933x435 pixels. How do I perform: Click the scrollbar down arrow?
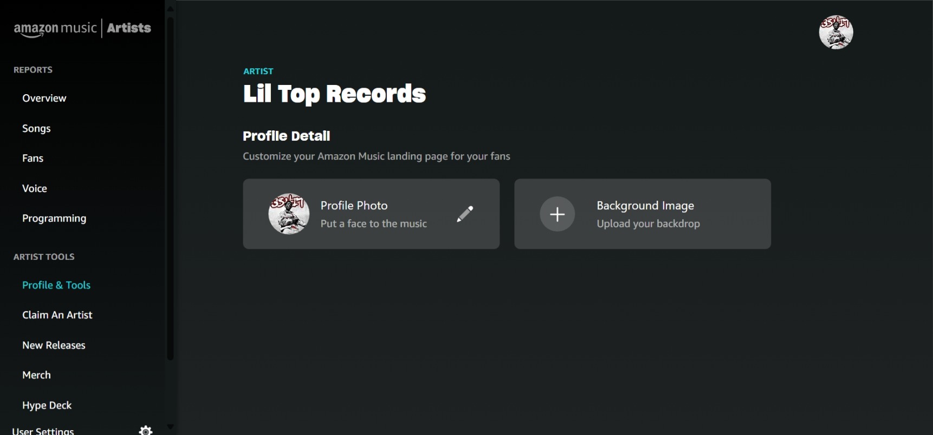coord(170,427)
